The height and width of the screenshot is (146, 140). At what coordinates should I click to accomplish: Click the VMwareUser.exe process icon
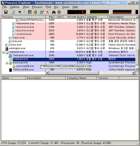coord(10,56)
